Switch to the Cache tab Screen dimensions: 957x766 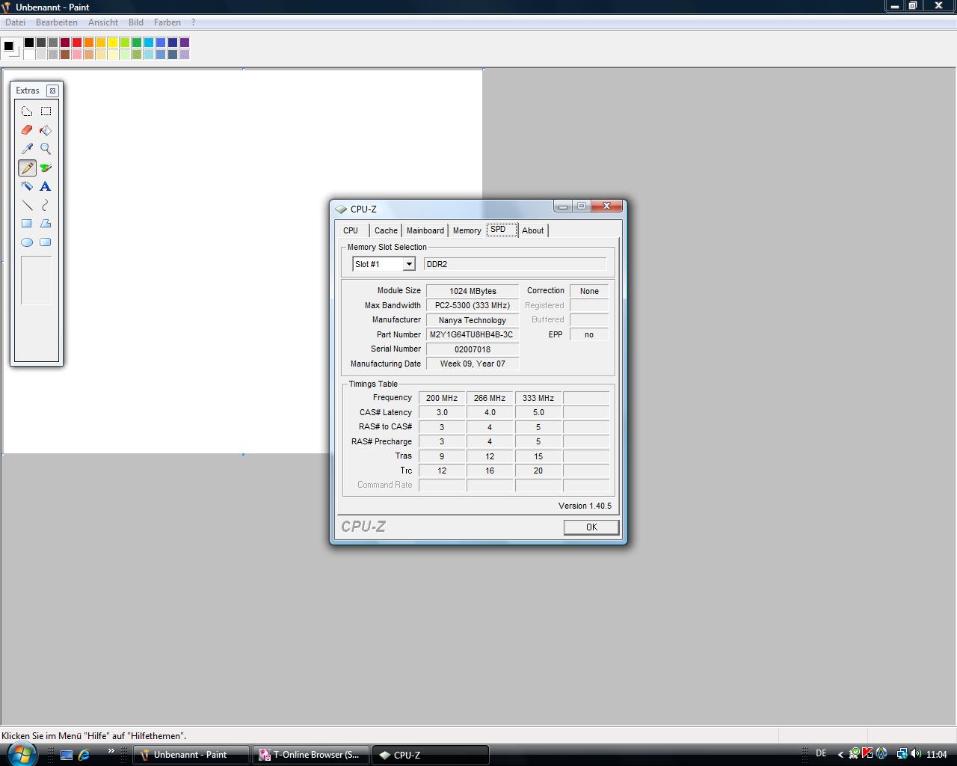tap(386, 230)
